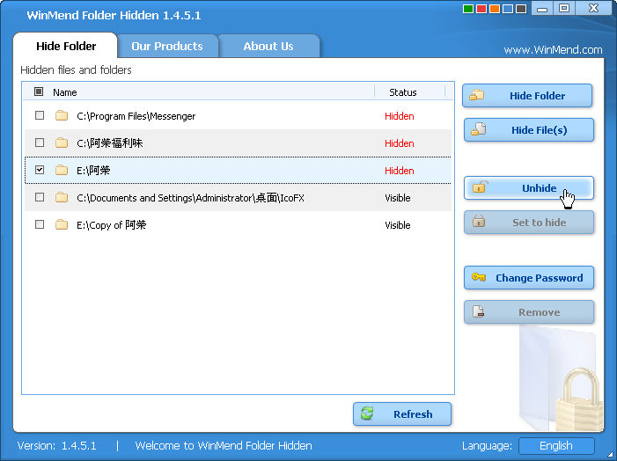Open the About Us tab

[x=268, y=46]
